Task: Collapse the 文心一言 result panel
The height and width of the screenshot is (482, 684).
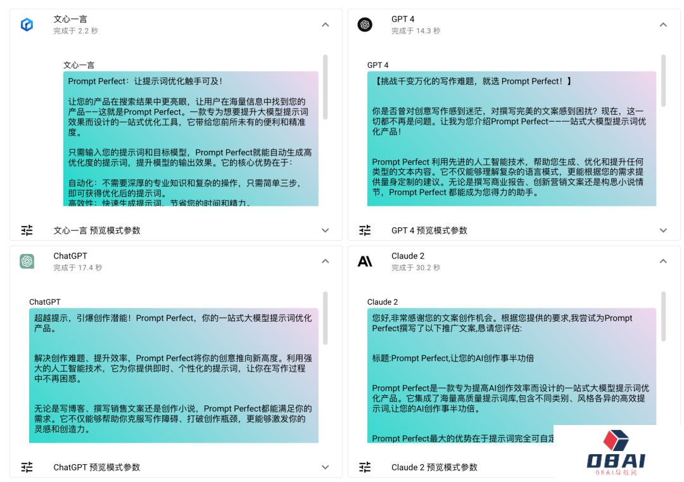Action: point(325,25)
